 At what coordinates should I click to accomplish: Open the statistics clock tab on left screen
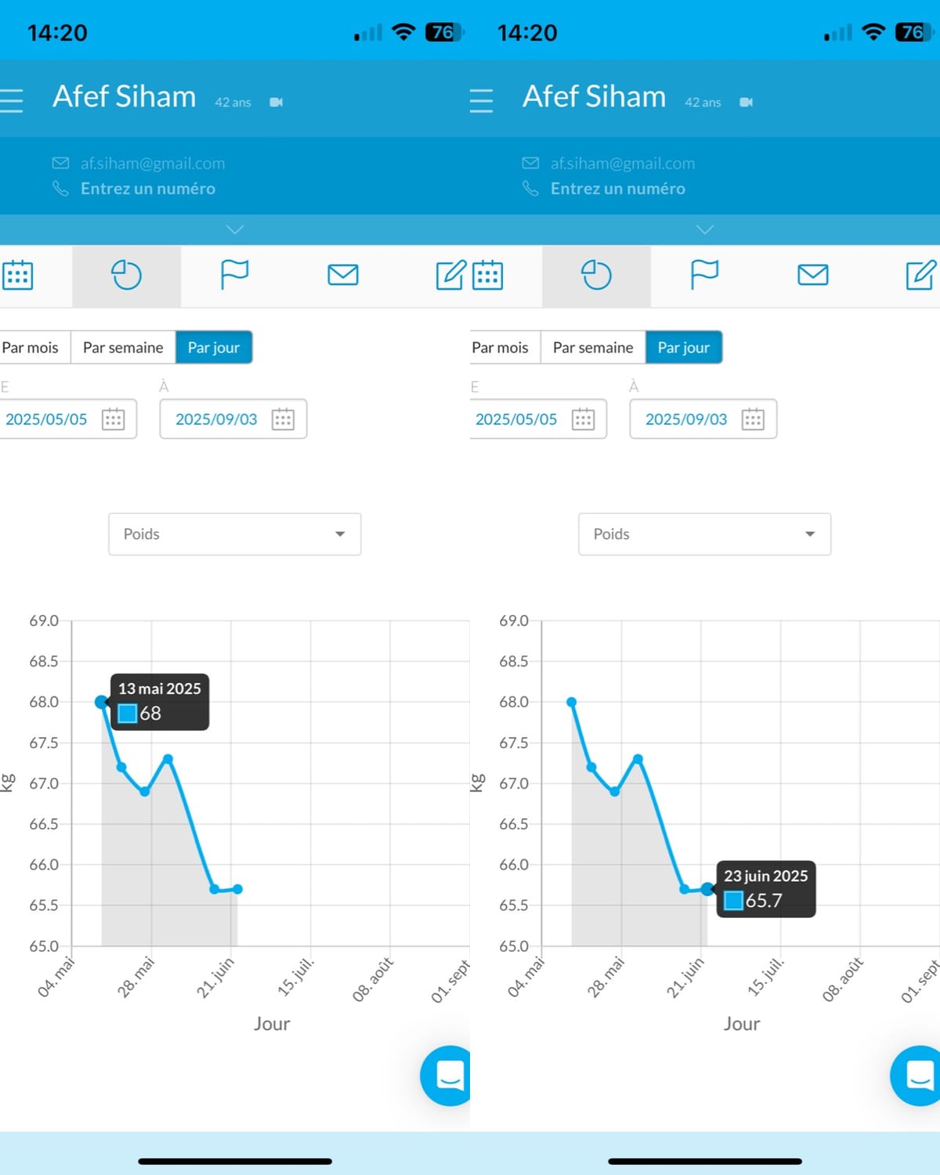[126, 275]
